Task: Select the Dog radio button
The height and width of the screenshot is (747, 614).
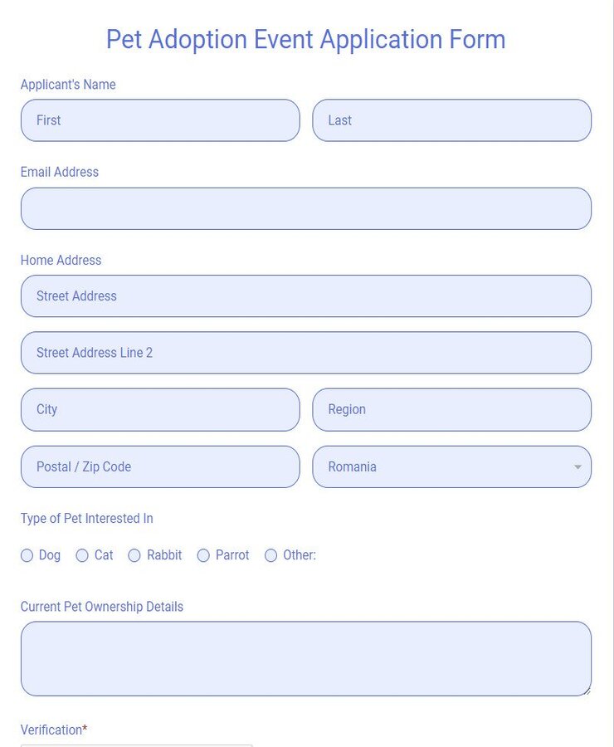Action: click(x=27, y=555)
